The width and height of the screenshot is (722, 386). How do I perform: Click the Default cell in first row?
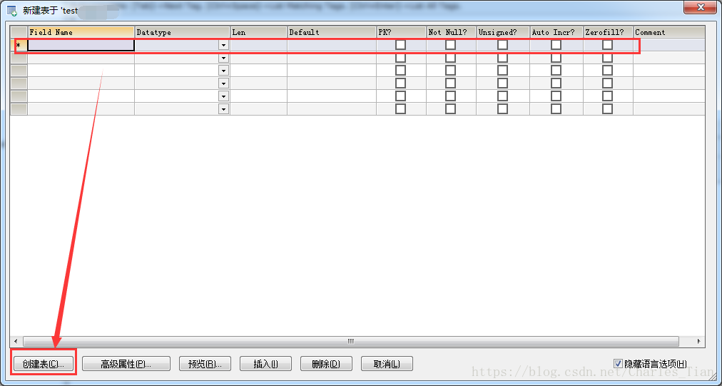[x=332, y=45]
